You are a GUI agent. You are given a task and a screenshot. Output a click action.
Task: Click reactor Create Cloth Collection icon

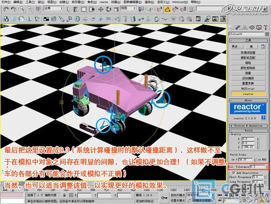14,19
